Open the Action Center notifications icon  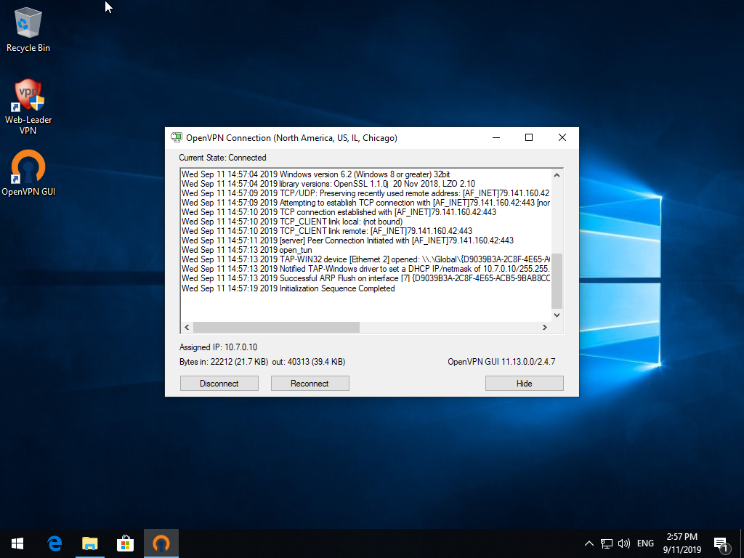[x=721, y=544]
